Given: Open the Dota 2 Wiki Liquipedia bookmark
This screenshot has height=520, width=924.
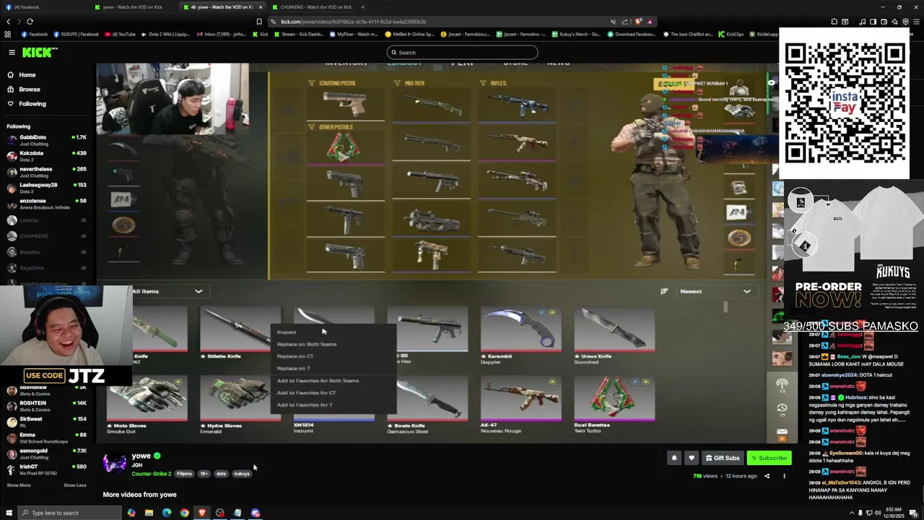Looking at the screenshot, I should (x=165, y=34).
